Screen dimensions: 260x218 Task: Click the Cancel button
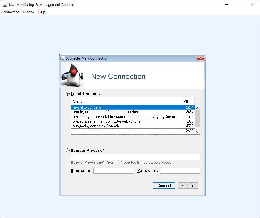click(188, 185)
